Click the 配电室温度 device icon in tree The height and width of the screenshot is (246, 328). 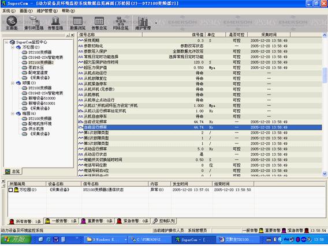click(24, 73)
